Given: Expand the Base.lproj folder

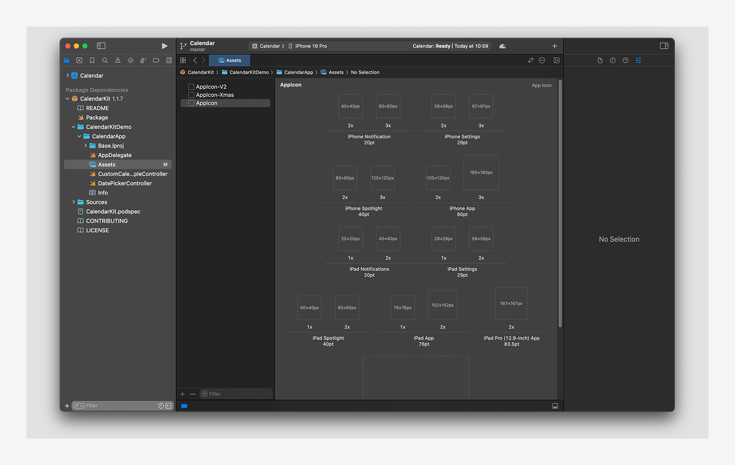Looking at the screenshot, I should tap(85, 146).
